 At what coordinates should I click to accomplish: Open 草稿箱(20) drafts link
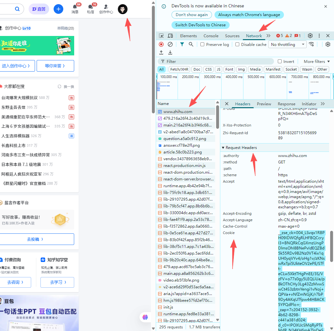tap(66, 28)
